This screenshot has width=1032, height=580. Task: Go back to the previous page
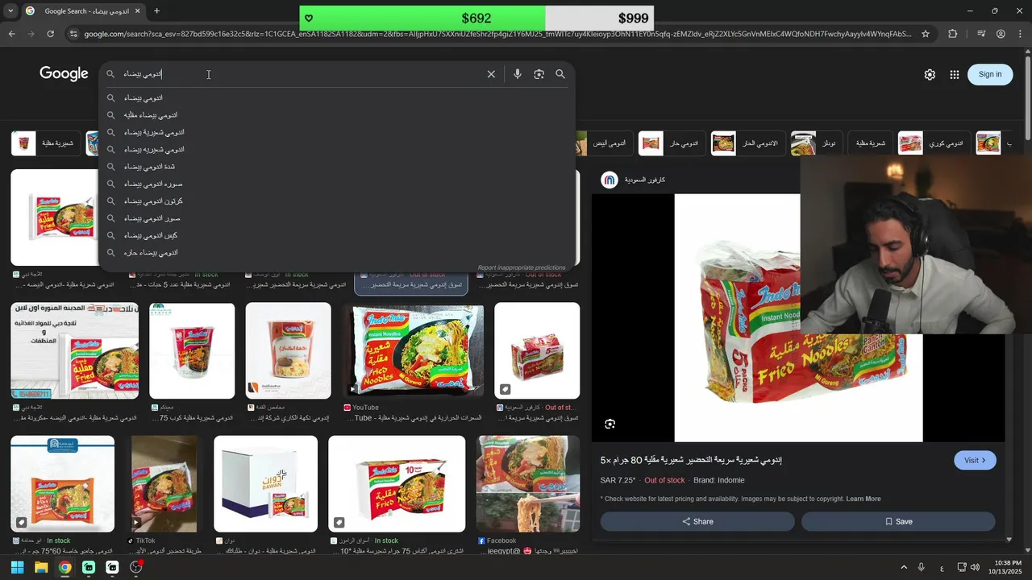[11, 34]
